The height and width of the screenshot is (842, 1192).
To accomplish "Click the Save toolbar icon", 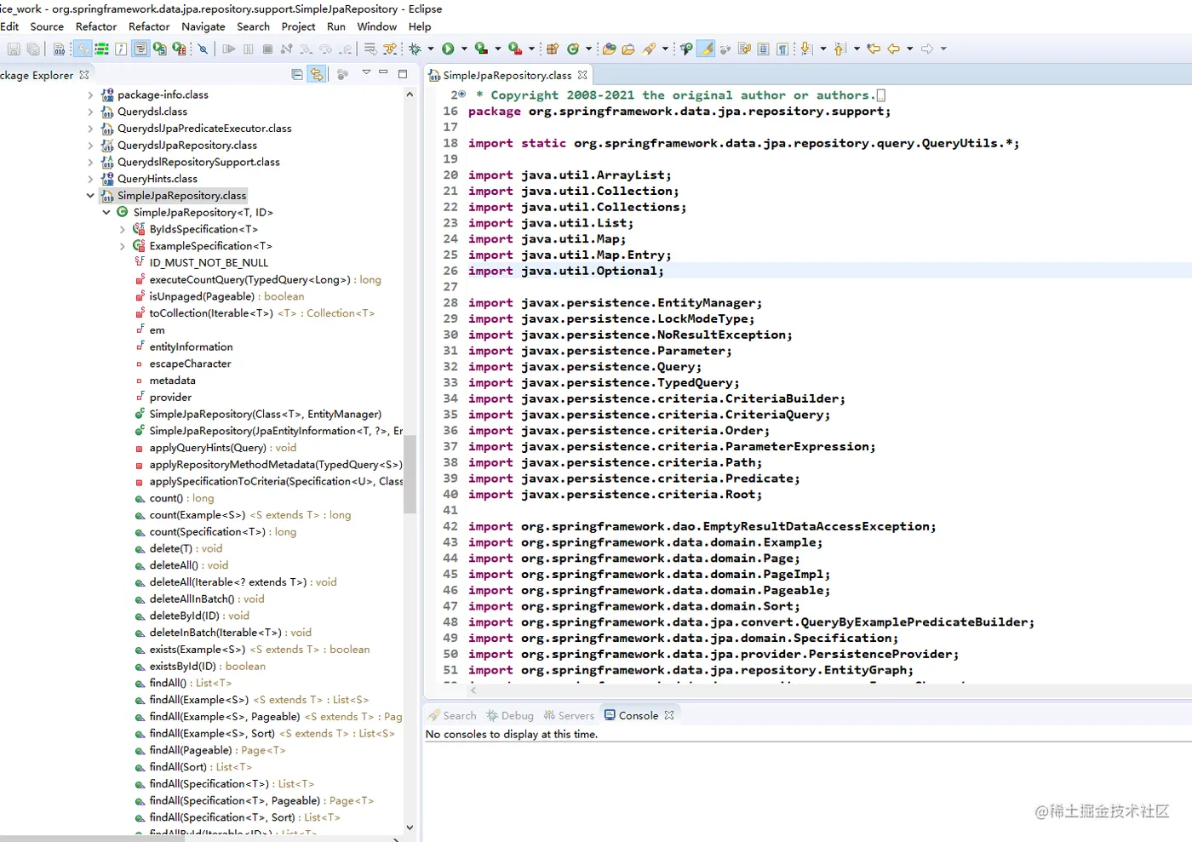I will coord(14,49).
